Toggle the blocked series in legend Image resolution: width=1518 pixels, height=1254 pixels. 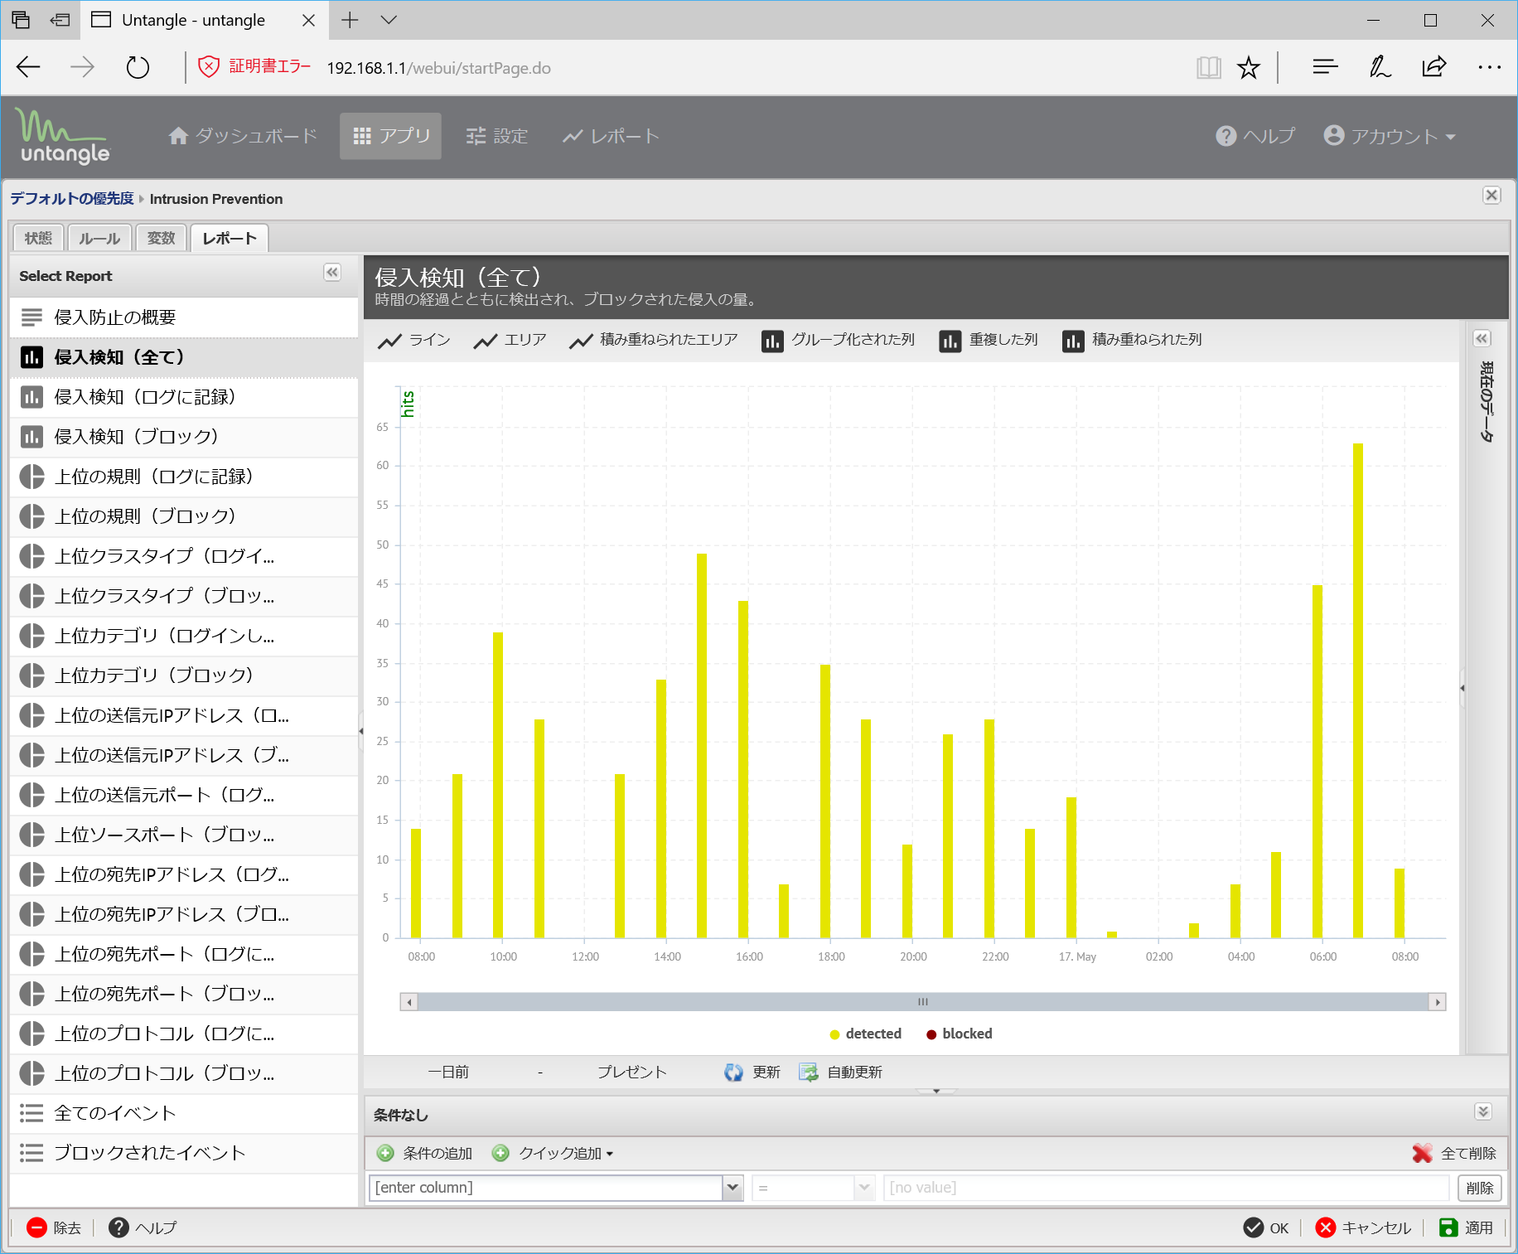coord(959,1034)
